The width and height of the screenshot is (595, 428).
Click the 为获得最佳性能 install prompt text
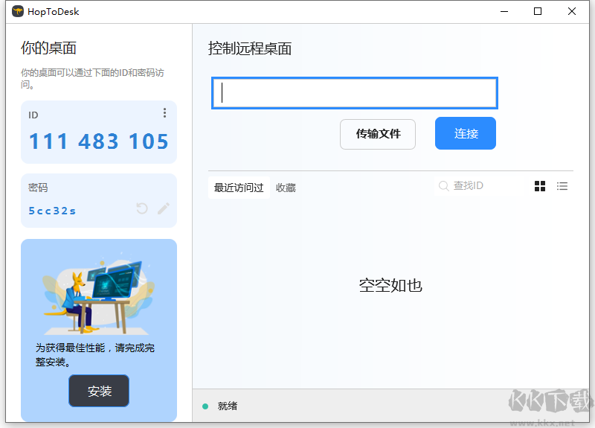95,355
